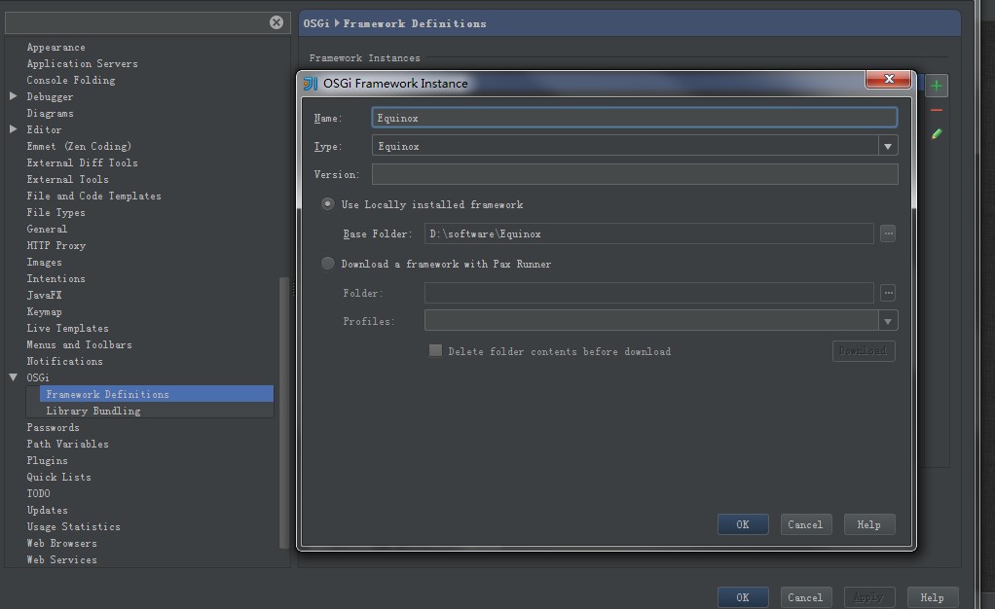
Task: Open External Diff Tools settings
Action: click(x=83, y=162)
